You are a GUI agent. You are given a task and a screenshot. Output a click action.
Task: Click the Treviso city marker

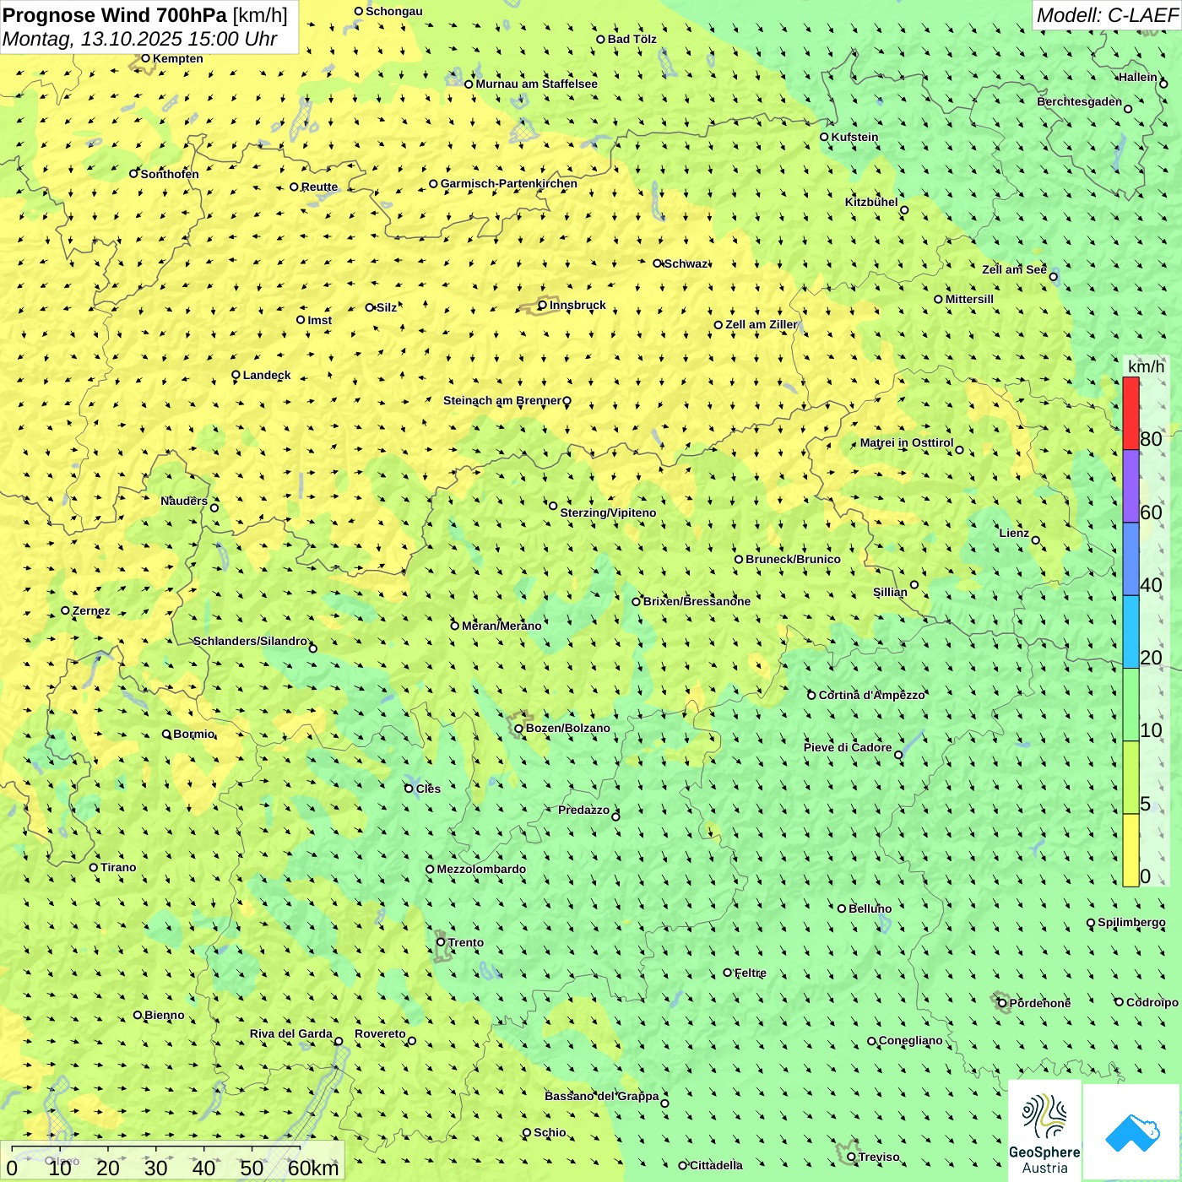pos(851,1157)
